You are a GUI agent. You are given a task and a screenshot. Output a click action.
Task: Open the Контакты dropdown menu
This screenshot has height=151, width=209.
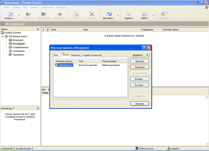pyautogui.click(x=14, y=108)
